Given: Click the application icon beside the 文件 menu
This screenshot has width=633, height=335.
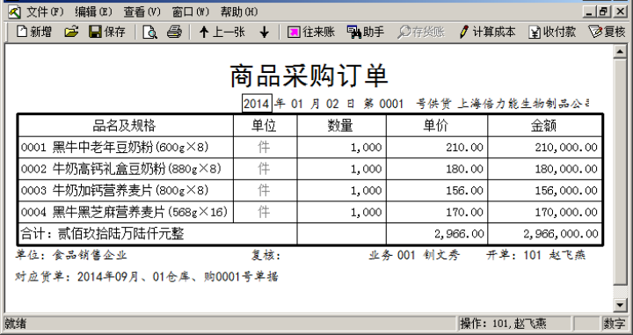Looking at the screenshot, I should point(14,12).
